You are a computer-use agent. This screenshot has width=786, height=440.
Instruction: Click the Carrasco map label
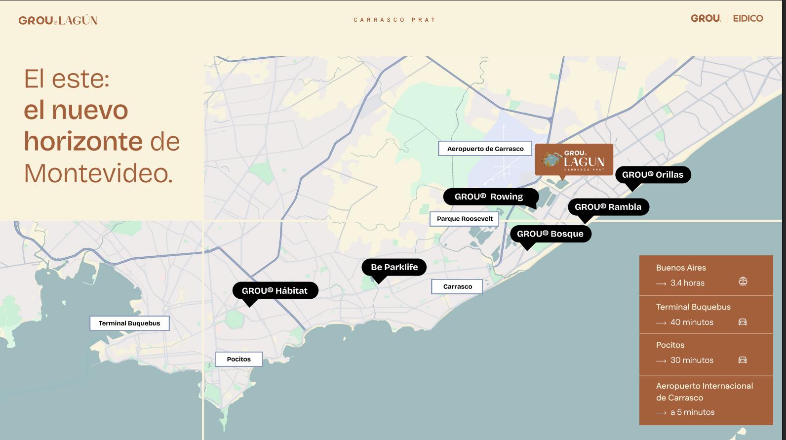click(x=457, y=286)
